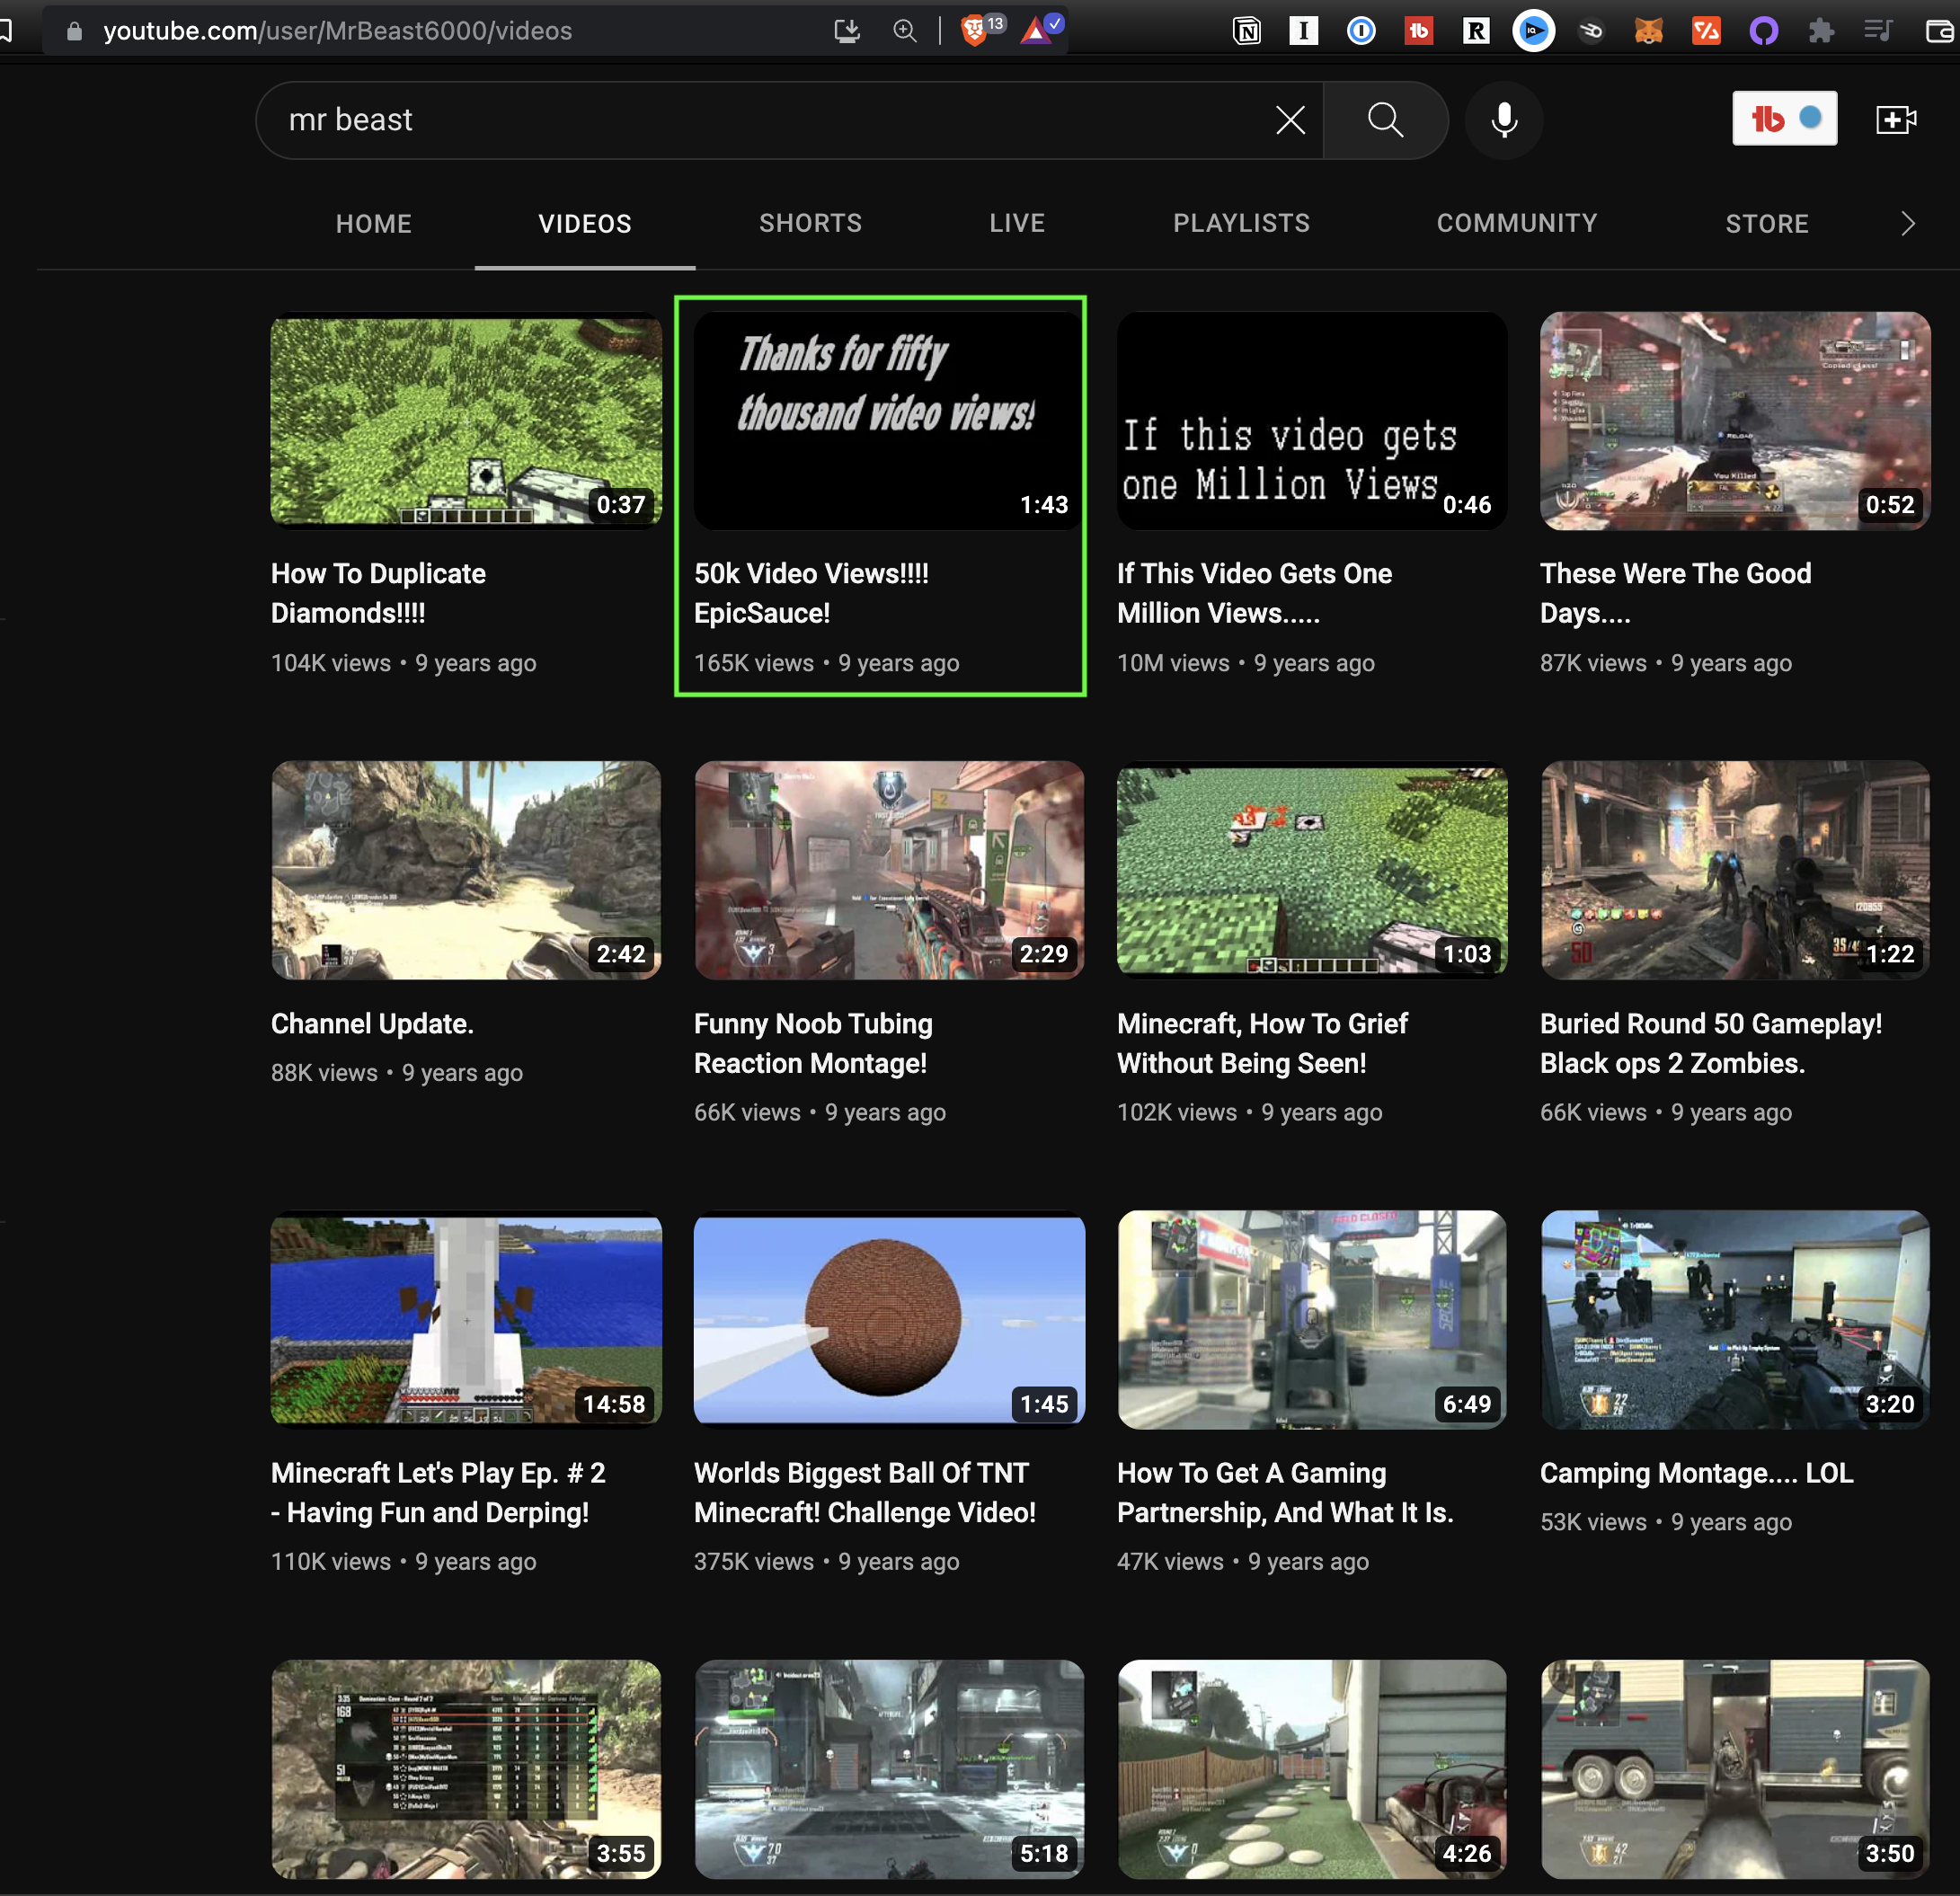Click the 'one Million Views' 0:46 thumbnail
1960x1896 pixels.
[x=1312, y=420]
